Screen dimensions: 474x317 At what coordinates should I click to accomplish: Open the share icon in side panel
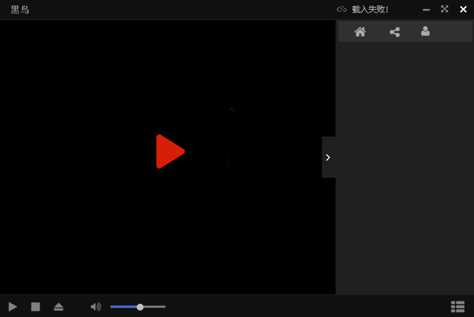pos(395,32)
